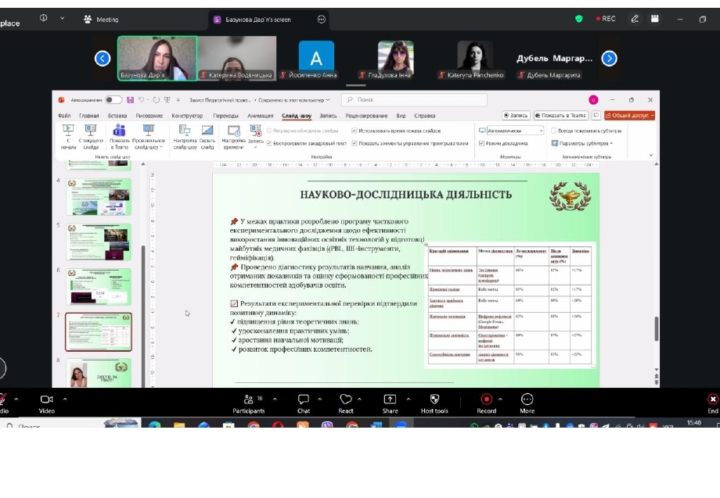The height and width of the screenshot is (498, 720).
Task: Toggle the Zoom Video camera
Action: click(x=47, y=403)
